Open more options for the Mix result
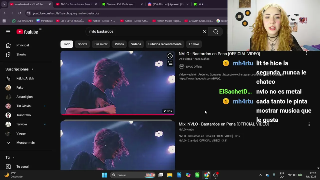The height and width of the screenshot is (180, 320). (309, 124)
